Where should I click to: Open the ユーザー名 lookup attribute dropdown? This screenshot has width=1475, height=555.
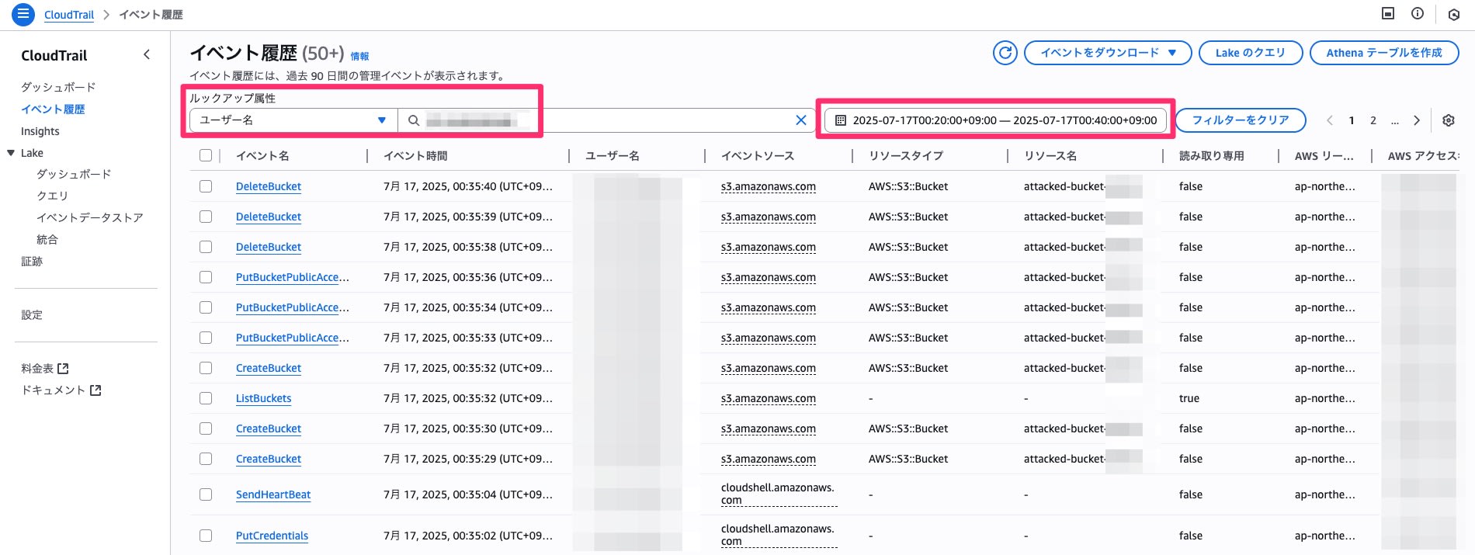(293, 120)
